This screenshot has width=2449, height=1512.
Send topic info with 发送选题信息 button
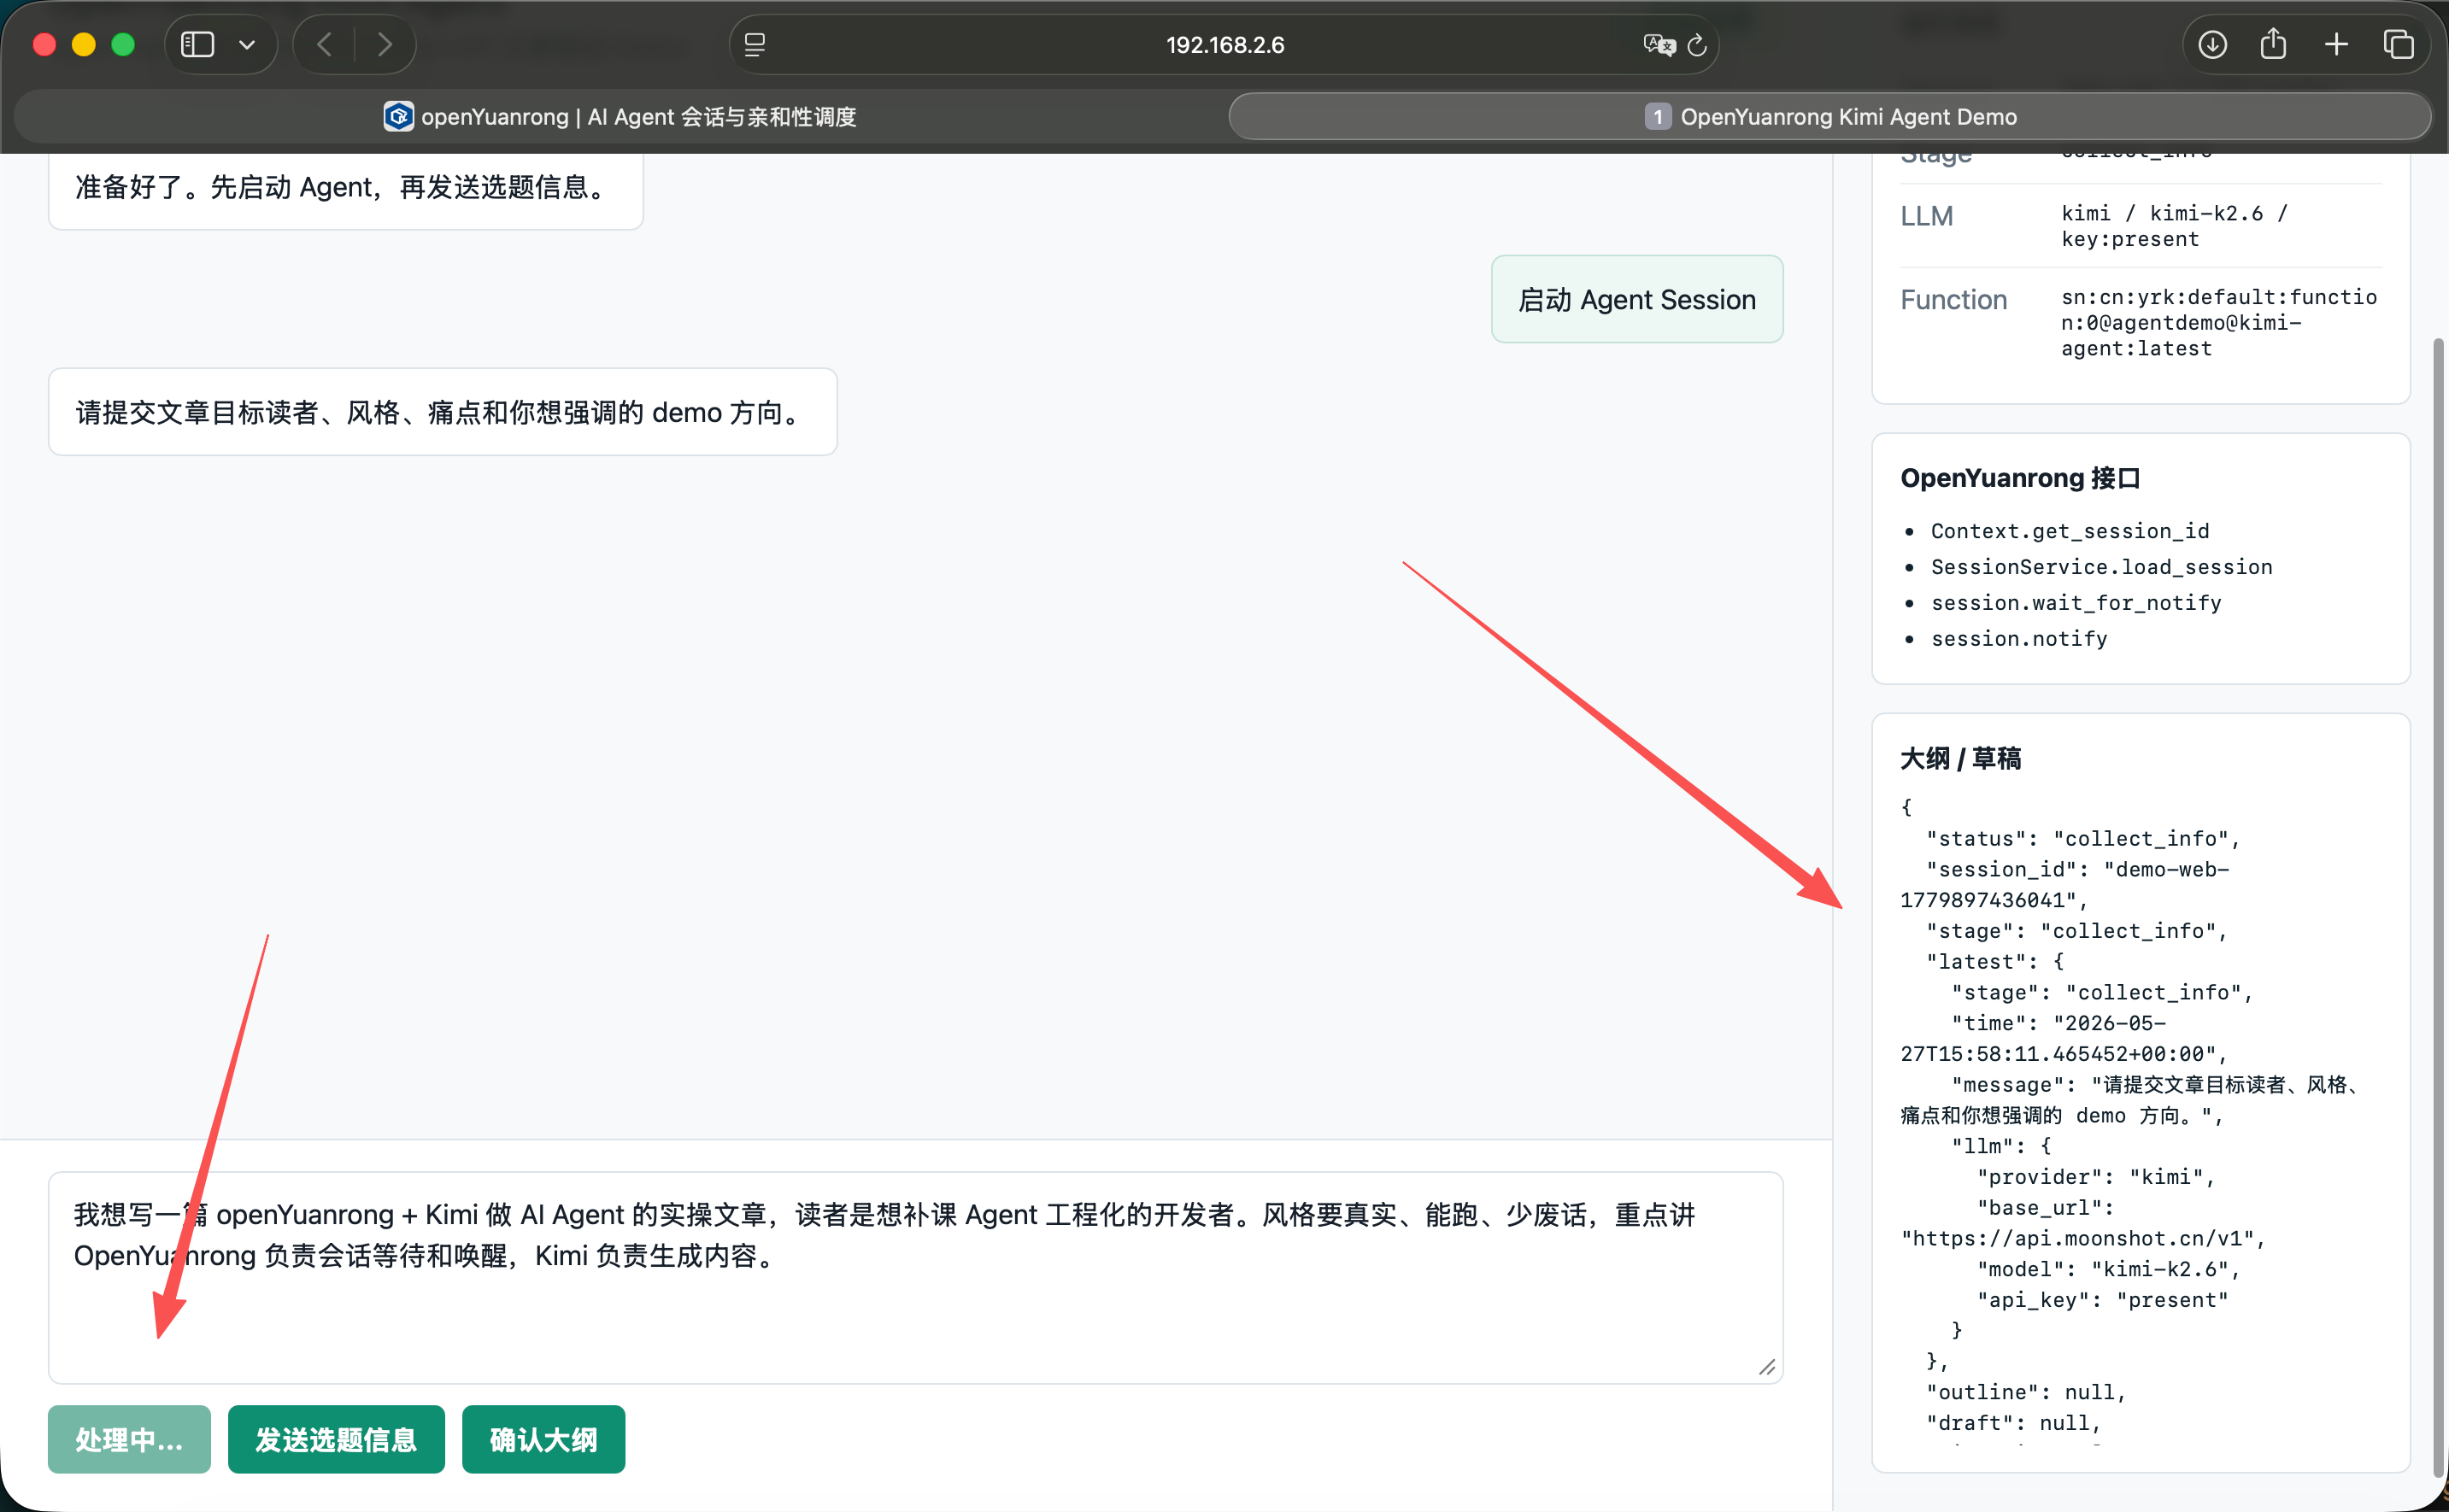[x=336, y=1439]
